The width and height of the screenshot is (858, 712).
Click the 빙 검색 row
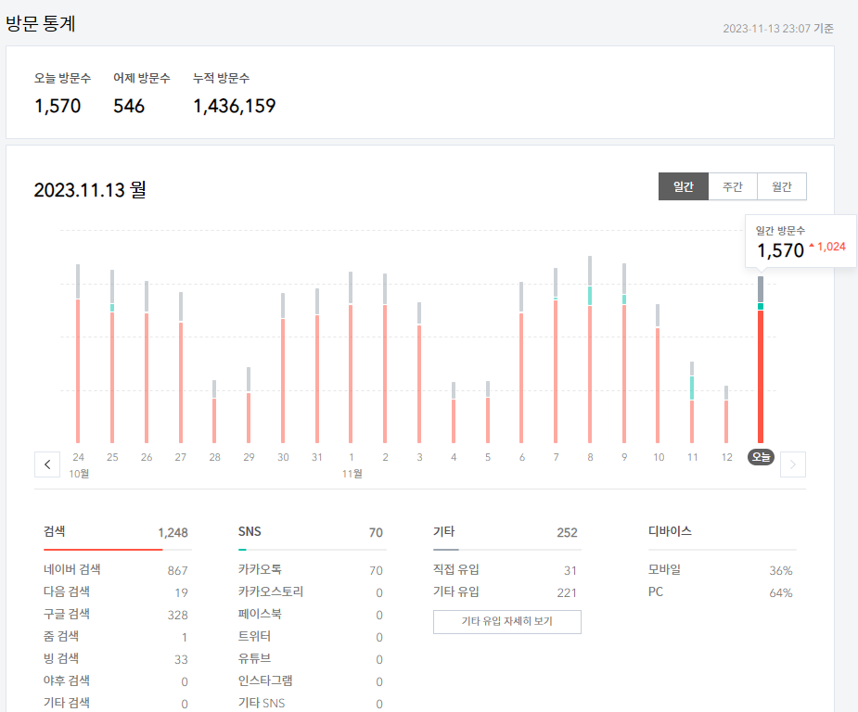click(x=116, y=659)
